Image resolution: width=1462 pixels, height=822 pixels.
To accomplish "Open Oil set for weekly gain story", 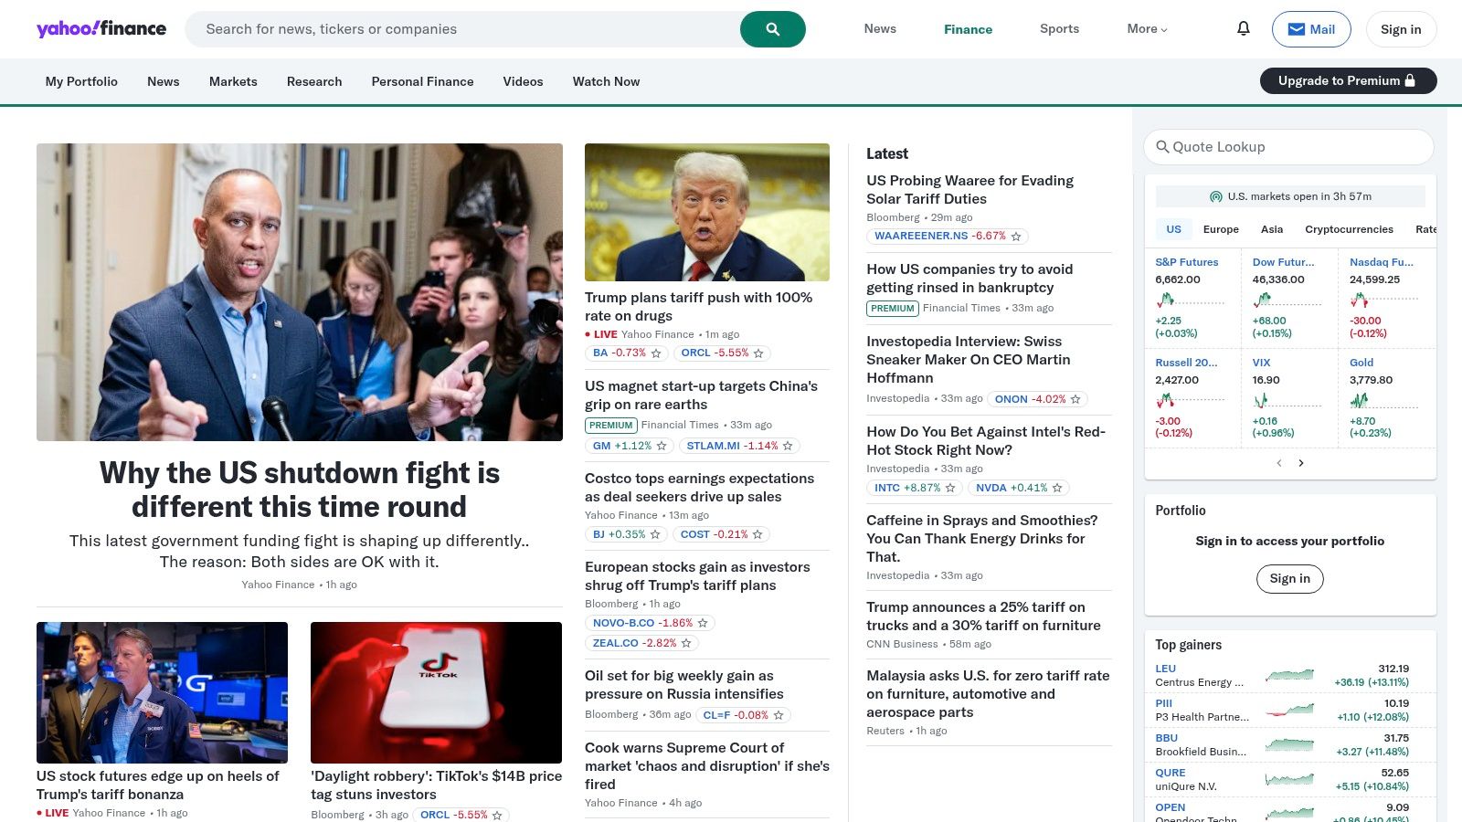I will click(x=683, y=685).
